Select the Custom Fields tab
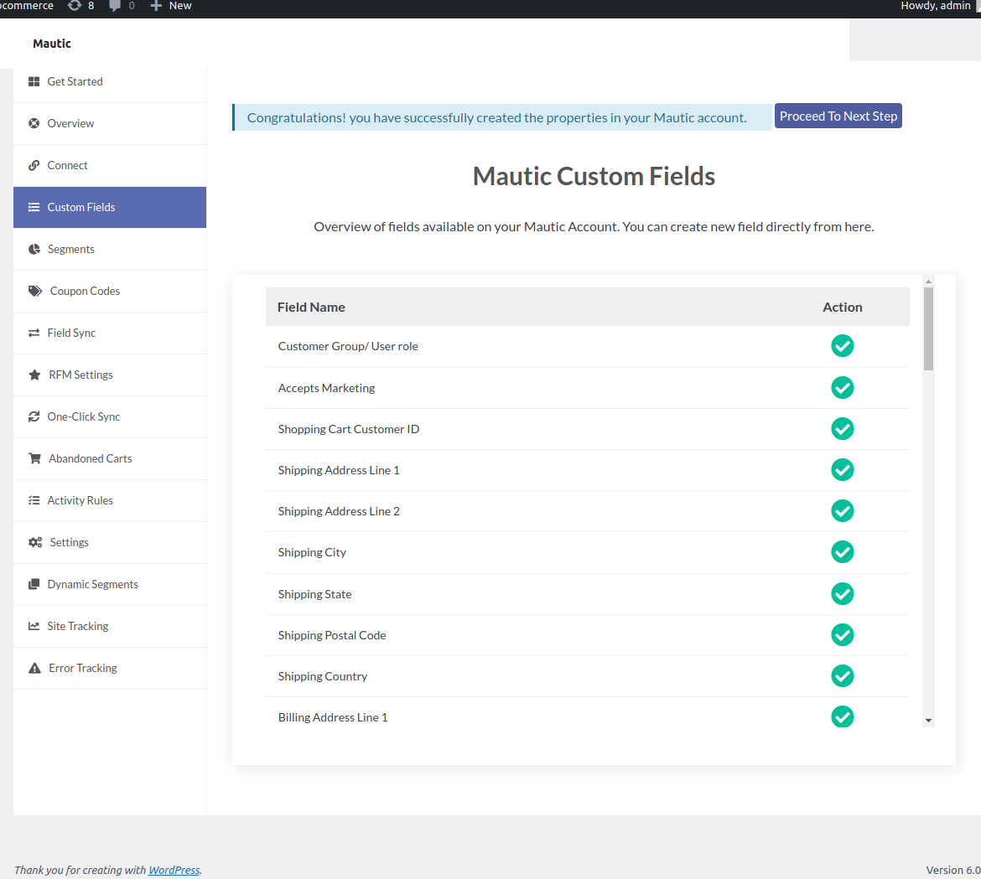981x879 pixels. pos(110,208)
